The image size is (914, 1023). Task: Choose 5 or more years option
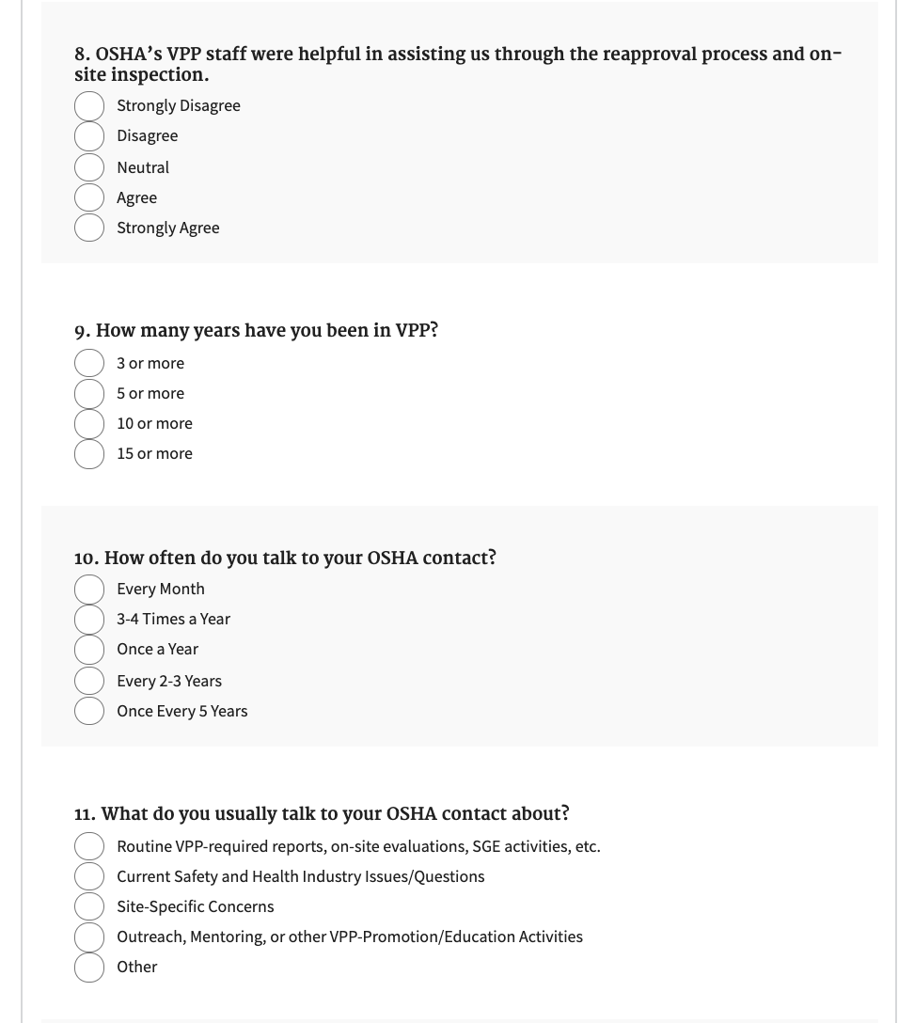coord(89,393)
